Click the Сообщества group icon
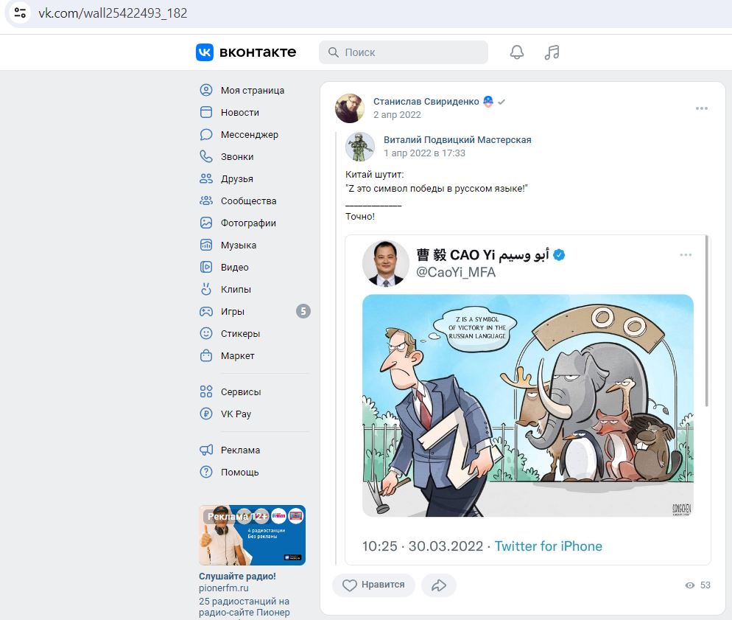 pyautogui.click(x=206, y=201)
